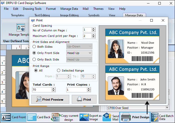175x123 pixels.
Task: Click Nicol Doe card preview
Action: coord(132,46)
